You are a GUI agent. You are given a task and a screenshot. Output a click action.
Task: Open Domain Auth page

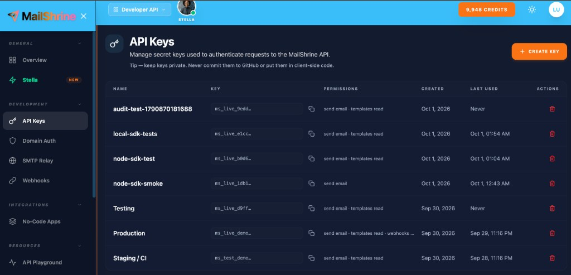click(x=45, y=141)
